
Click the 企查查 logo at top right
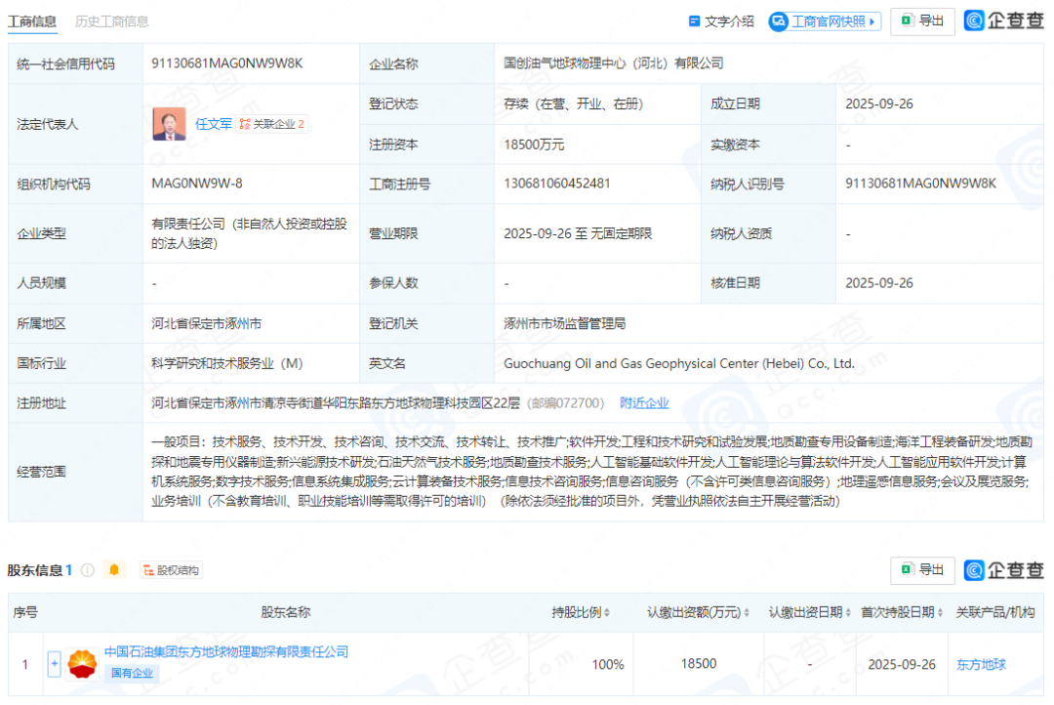(x=1003, y=21)
